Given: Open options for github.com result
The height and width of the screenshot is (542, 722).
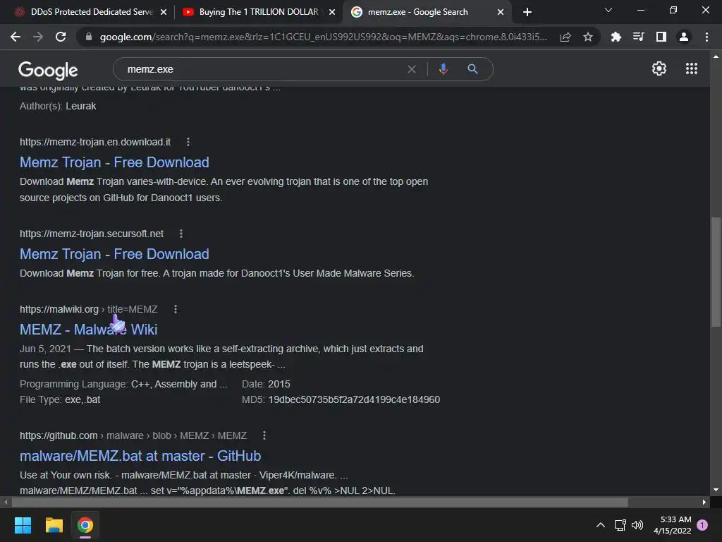Looking at the screenshot, I should 264,435.
